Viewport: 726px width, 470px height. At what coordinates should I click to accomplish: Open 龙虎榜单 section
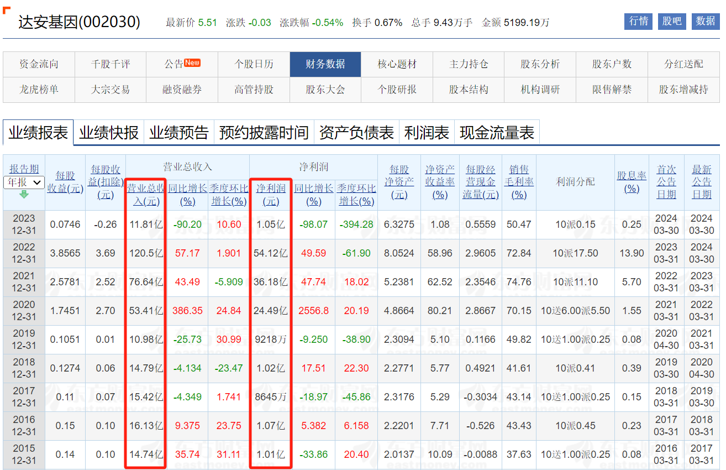pyautogui.click(x=39, y=90)
